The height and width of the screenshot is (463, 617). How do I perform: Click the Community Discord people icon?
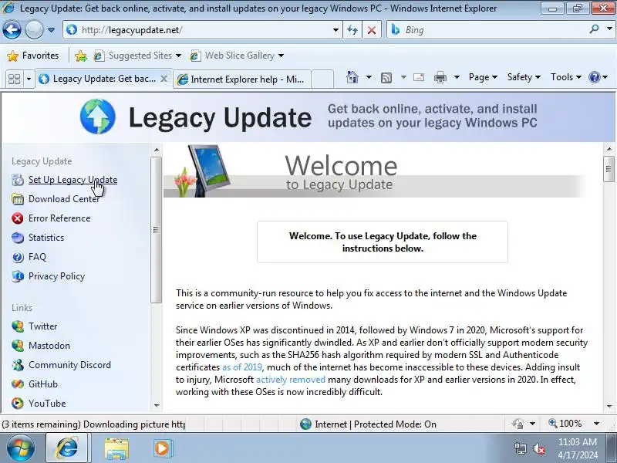click(x=18, y=365)
